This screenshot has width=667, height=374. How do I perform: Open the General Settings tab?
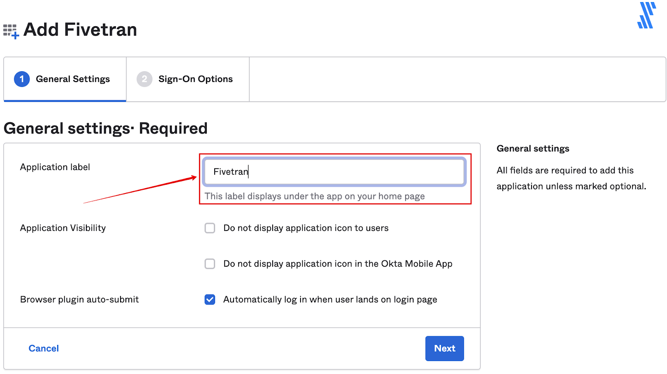pos(65,79)
